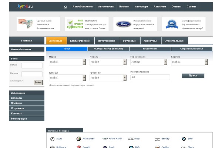Expand Дополнительные параметры поиска

[72, 85]
